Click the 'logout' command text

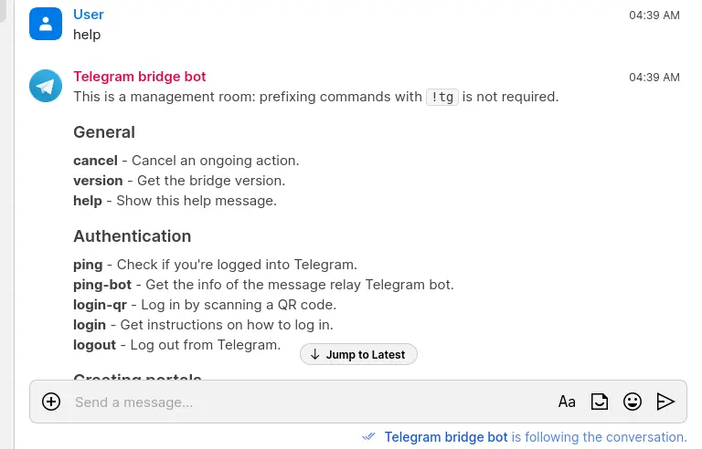click(95, 345)
